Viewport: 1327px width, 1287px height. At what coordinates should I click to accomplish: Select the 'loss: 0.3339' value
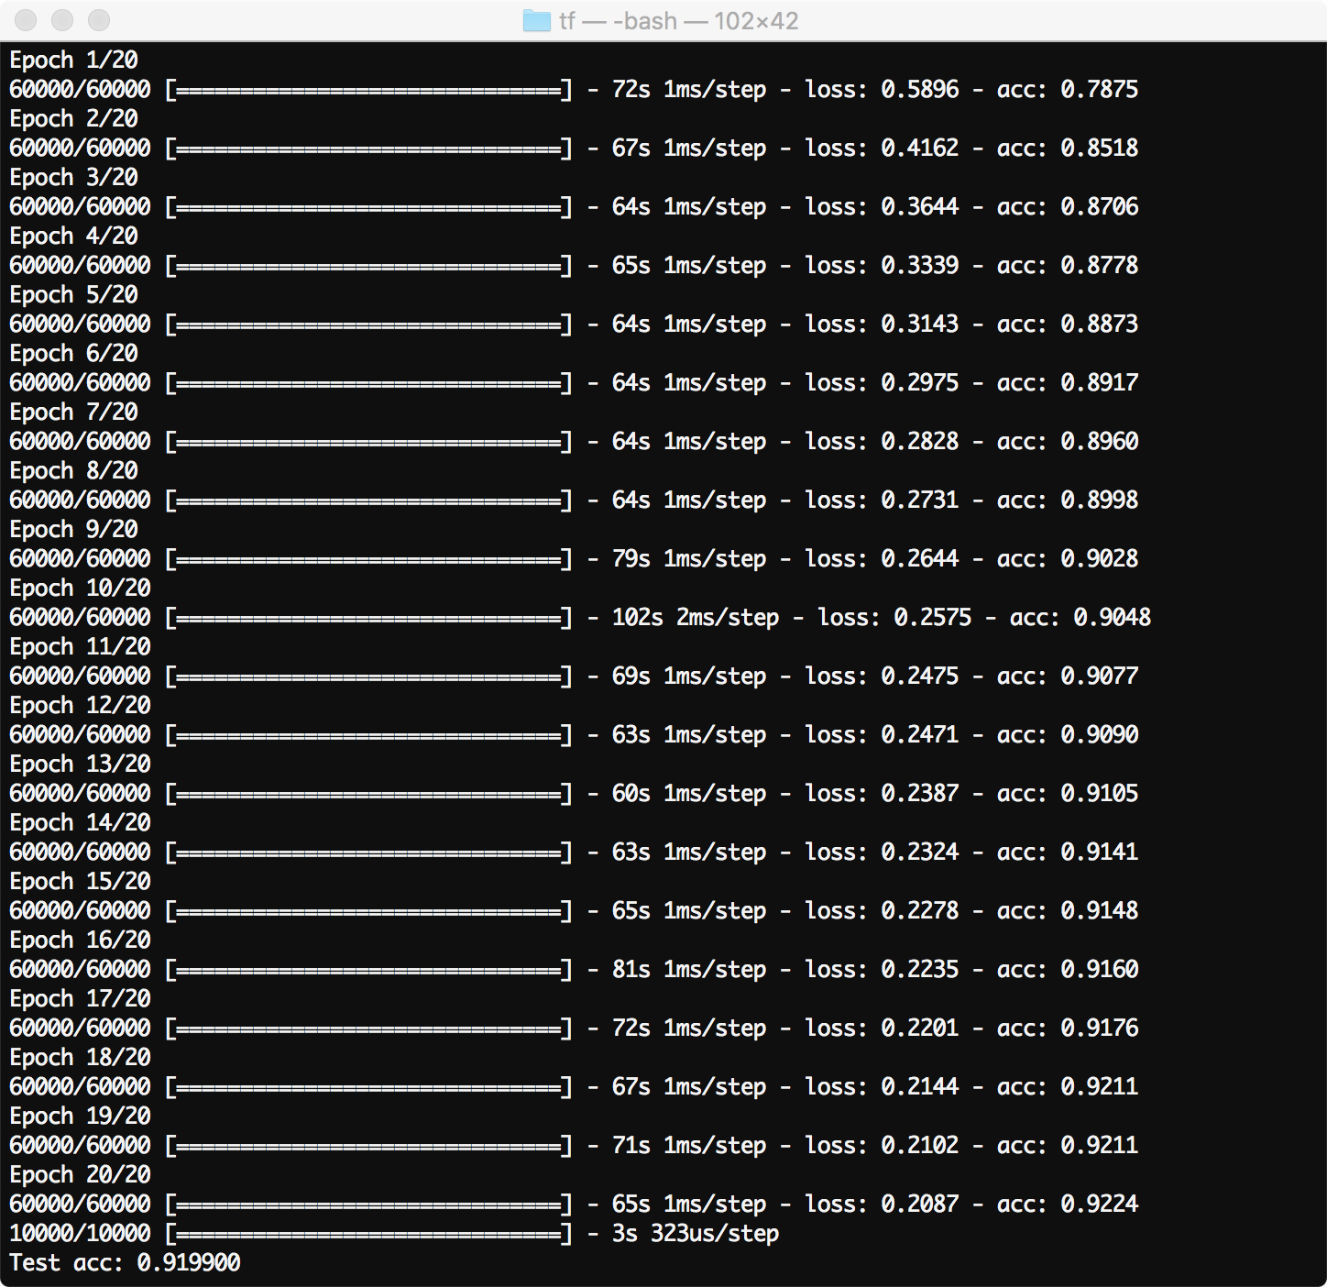[x=882, y=266]
